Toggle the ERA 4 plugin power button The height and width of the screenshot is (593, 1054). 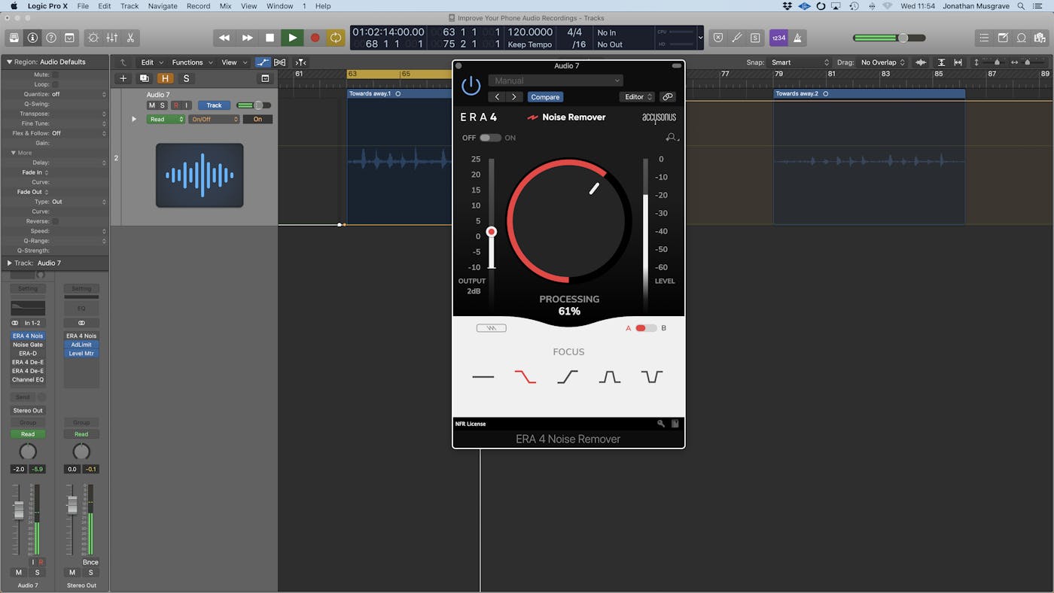point(471,85)
